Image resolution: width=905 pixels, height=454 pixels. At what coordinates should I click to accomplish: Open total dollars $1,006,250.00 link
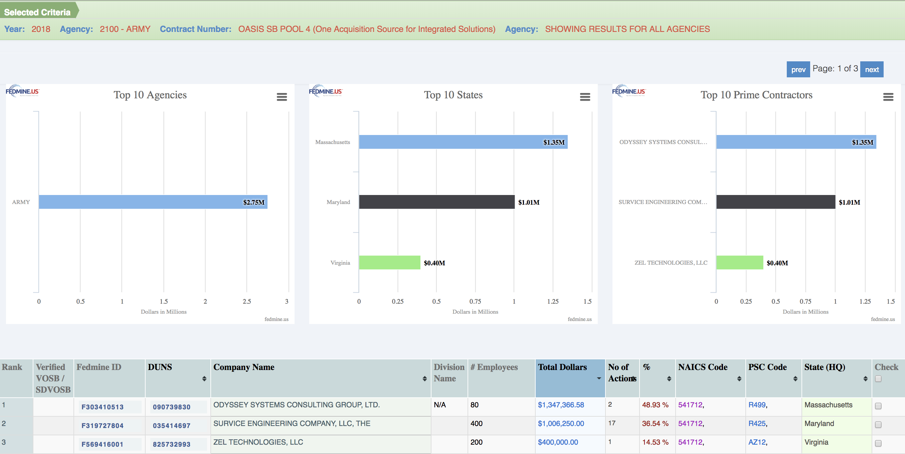pyautogui.click(x=561, y=423)
